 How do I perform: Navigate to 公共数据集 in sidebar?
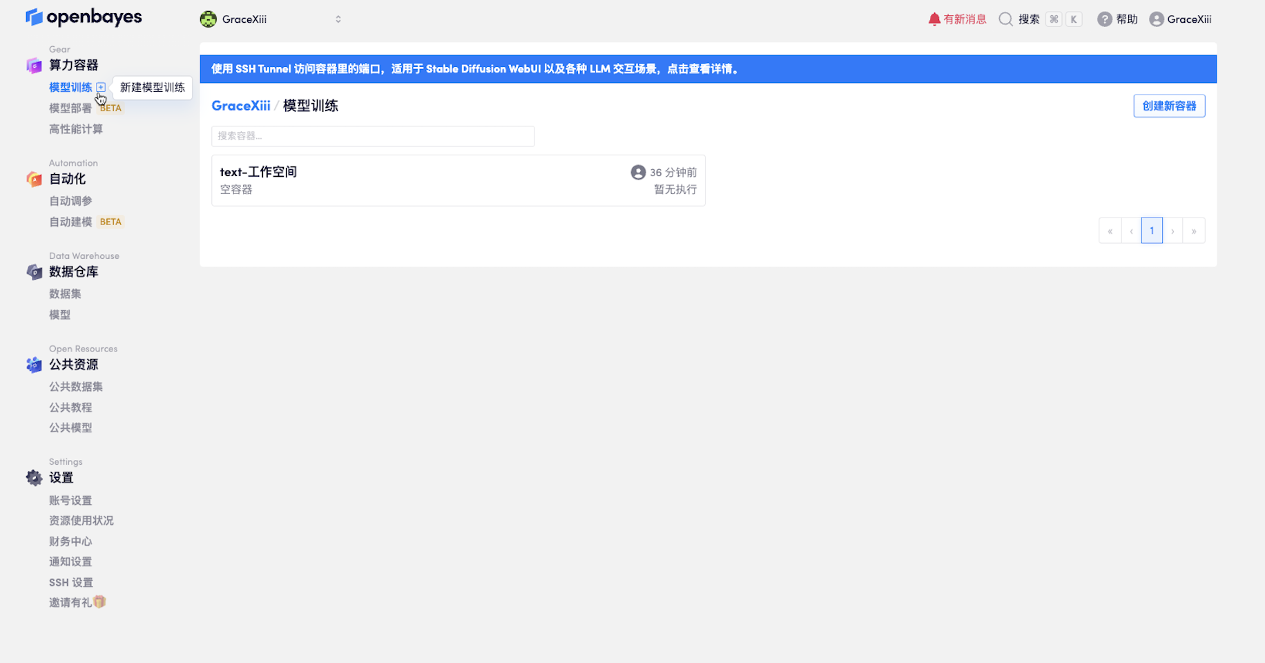point(76,387)
